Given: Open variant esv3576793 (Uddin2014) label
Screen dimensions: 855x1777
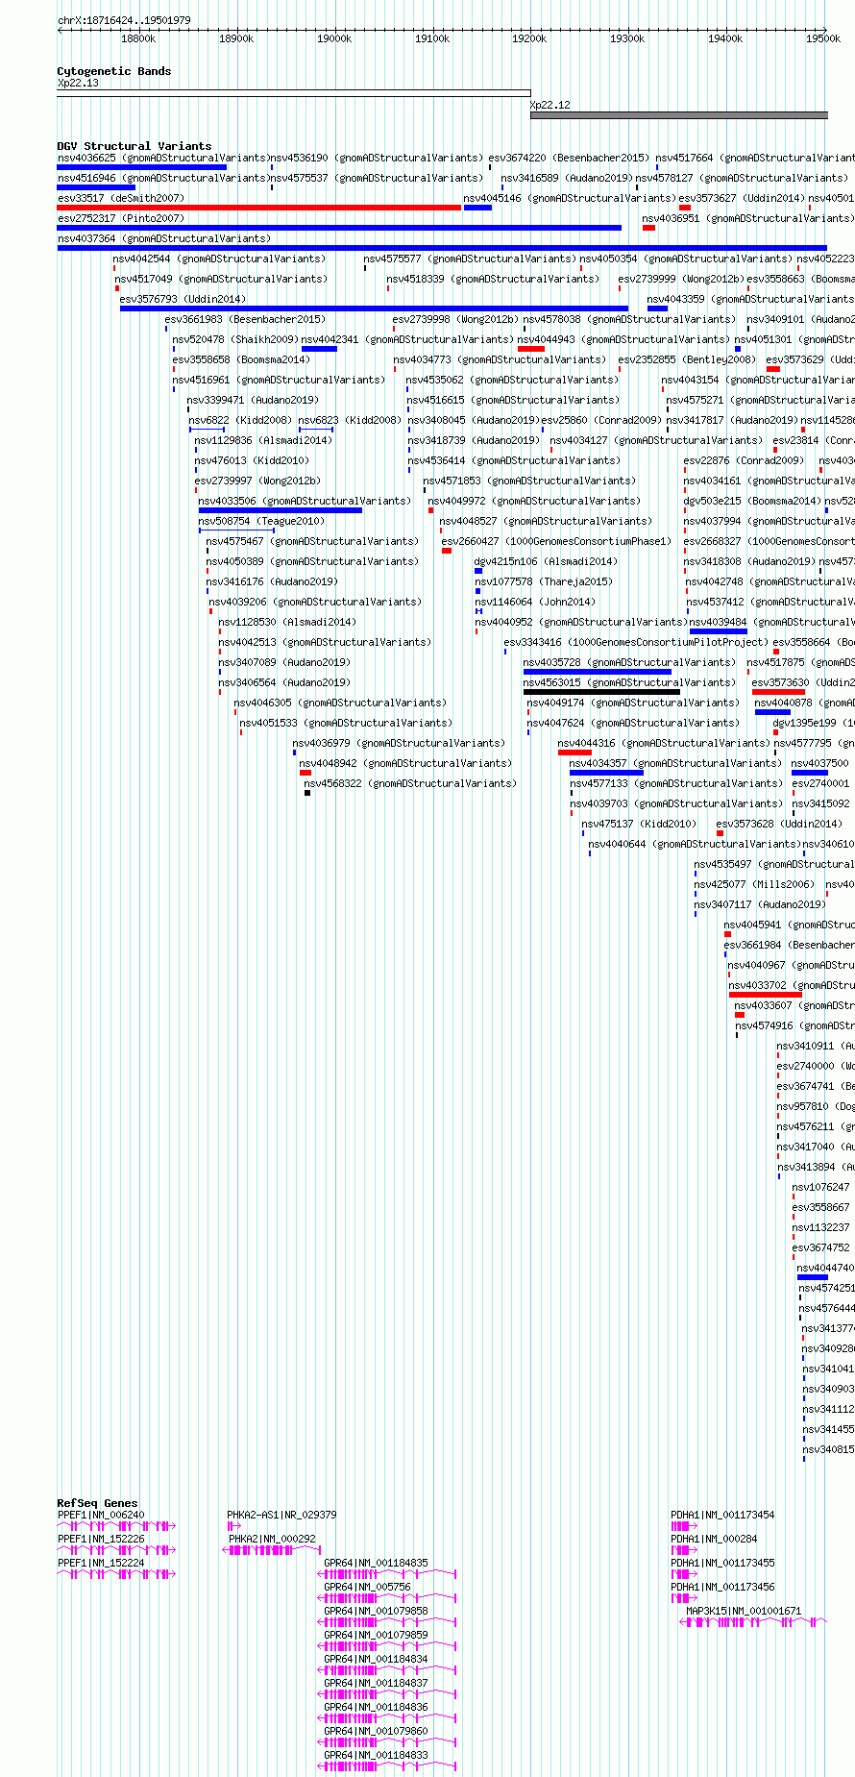Looking at the screenshot, I should click(x=183, y=299).
